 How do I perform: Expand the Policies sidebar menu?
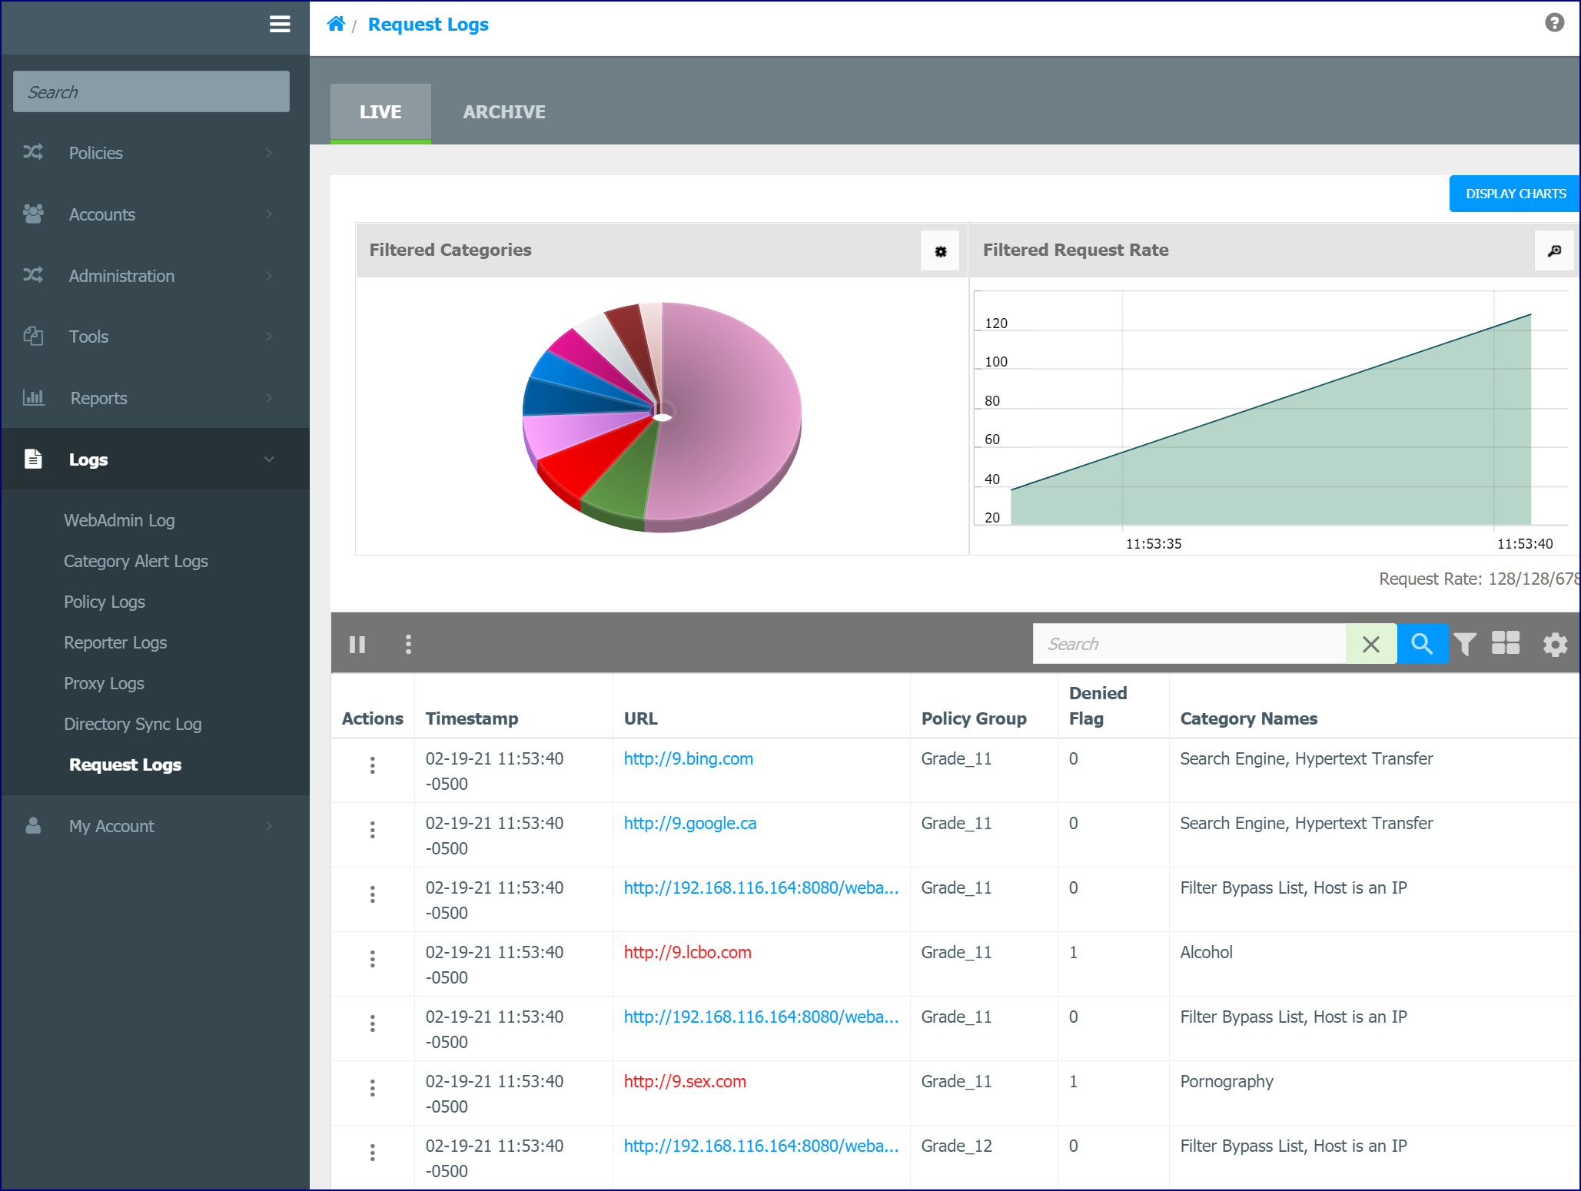pyautogui.click(x=154, y=153)
